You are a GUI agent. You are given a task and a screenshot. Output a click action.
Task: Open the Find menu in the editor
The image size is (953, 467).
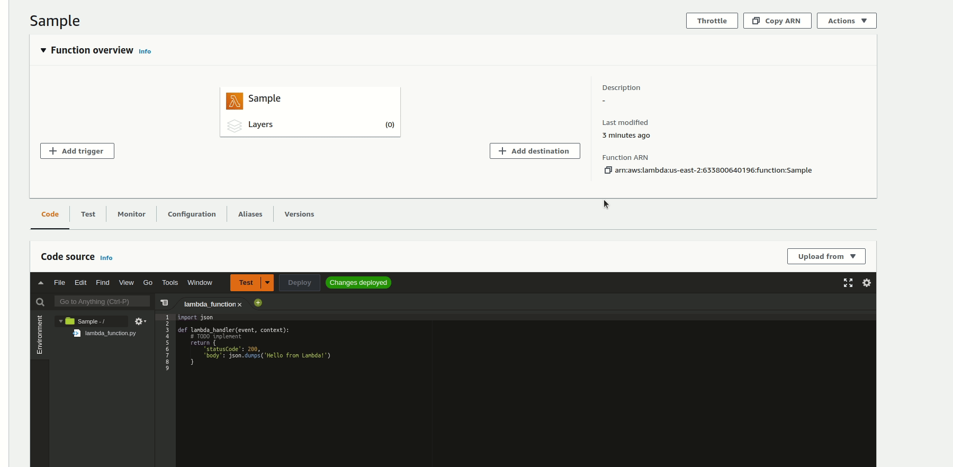click(x=103, y=283)
